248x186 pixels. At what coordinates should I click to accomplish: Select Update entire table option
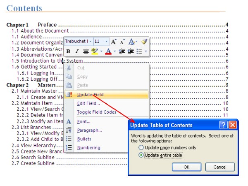(161, 155)
